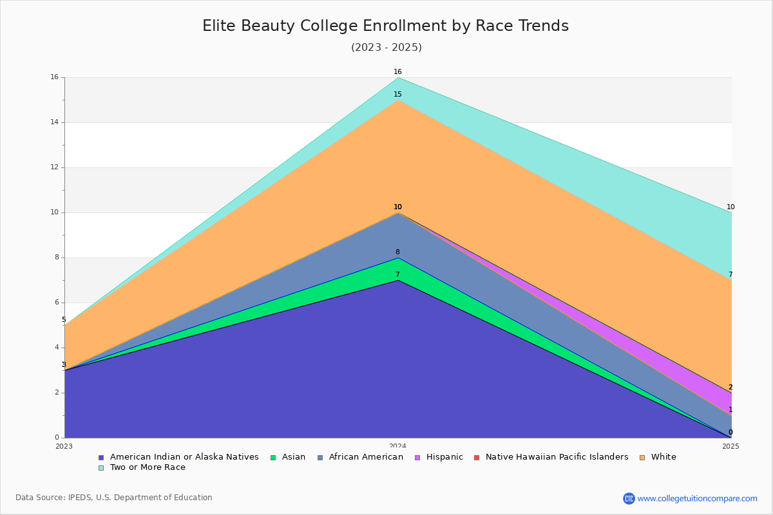773x515 pixels.
Task: Click the African American legend color swatch
Action: click(320, 458)
